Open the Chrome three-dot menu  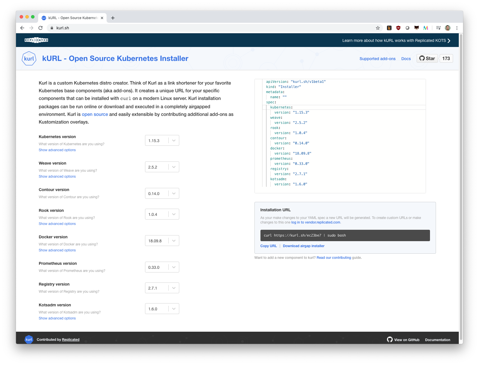(x=457, y=28)
